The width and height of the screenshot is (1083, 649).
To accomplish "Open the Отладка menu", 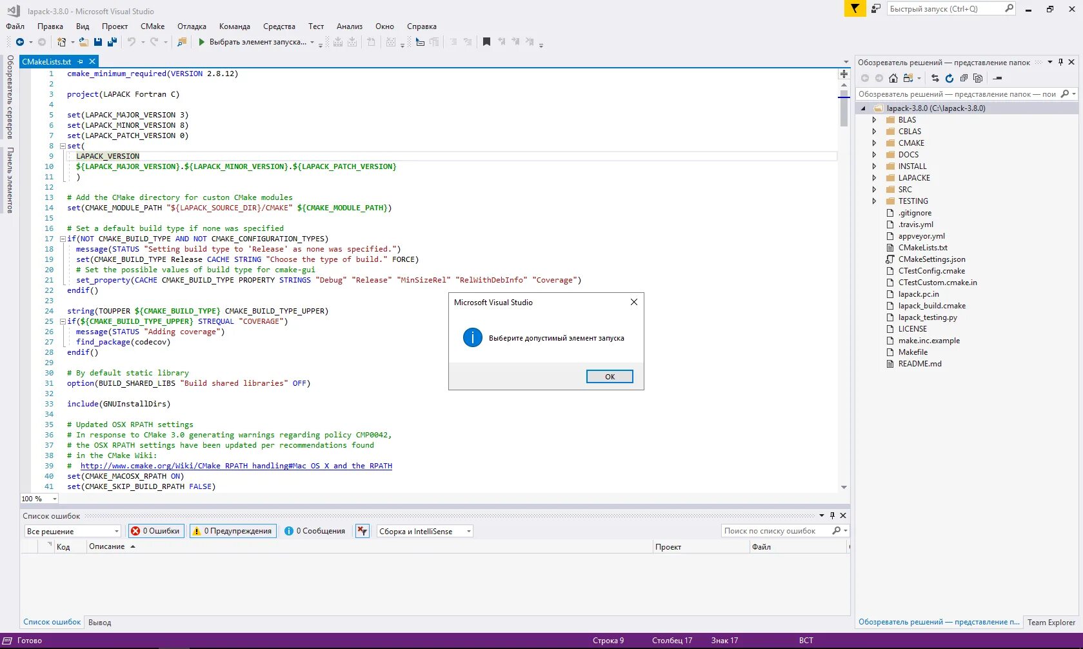I will (x=192, y=26).
